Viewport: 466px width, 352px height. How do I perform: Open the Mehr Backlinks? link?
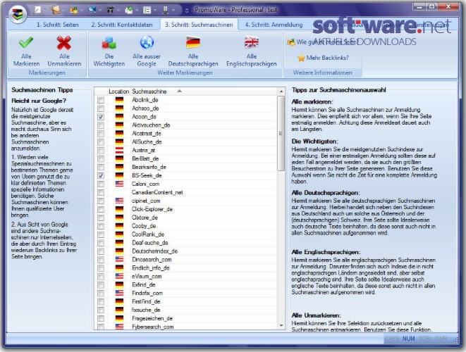[323, 58]
